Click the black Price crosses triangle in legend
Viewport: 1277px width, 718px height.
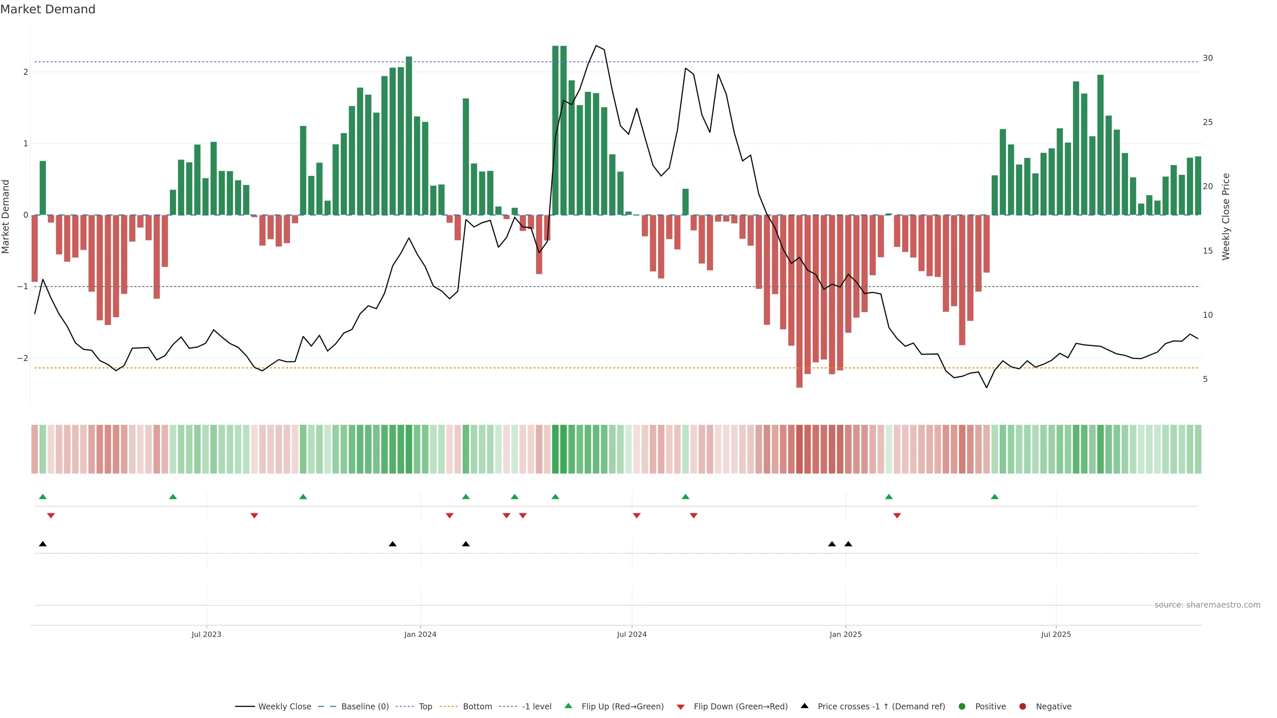pos(804,706)
